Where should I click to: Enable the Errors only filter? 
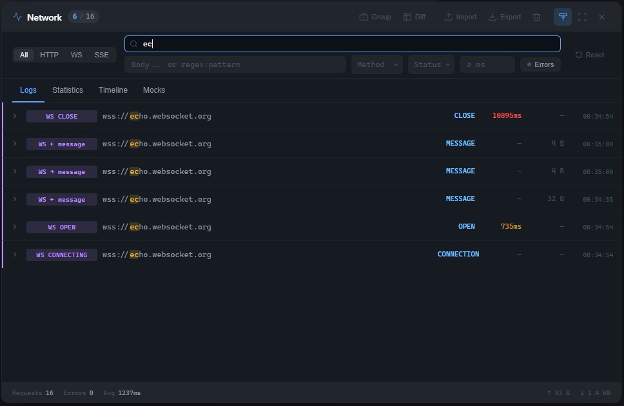pos(540,64)
